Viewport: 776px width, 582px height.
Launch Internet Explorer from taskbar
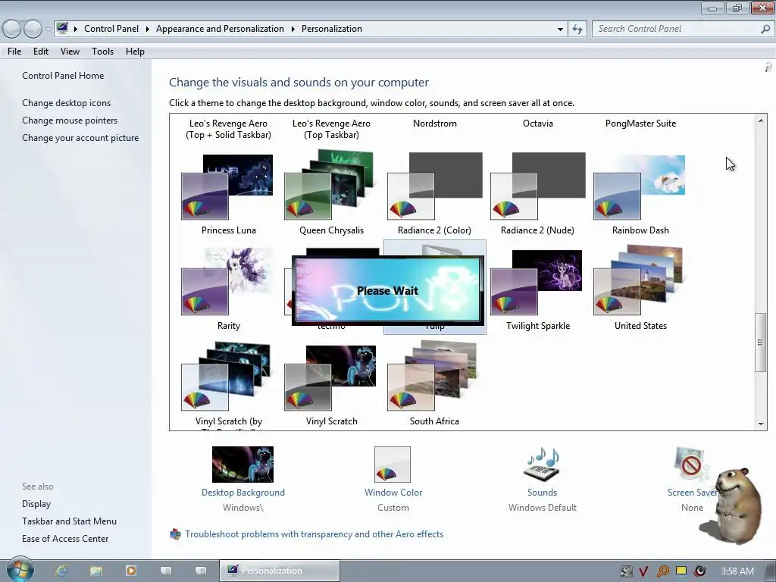(x=61, y=571)
